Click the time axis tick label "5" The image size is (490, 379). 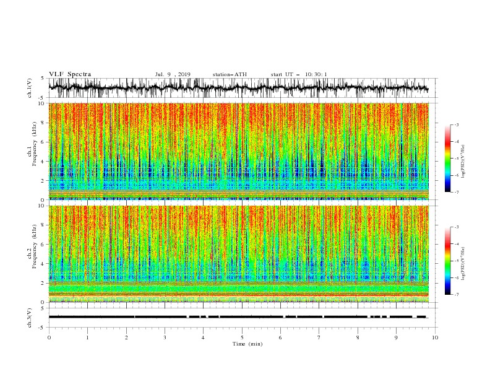242,338
